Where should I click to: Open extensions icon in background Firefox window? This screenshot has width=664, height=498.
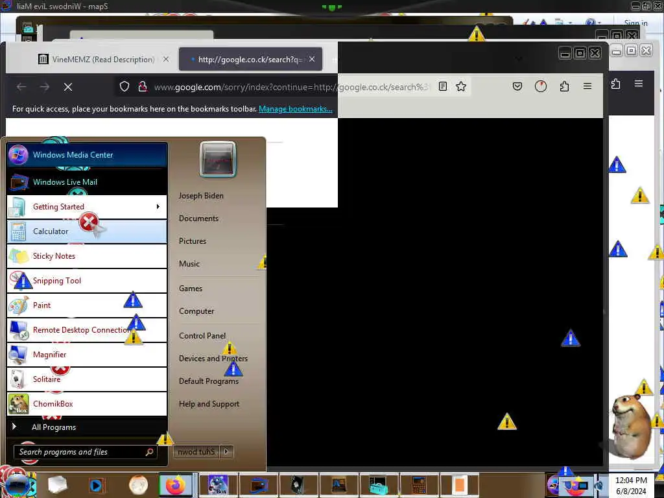point(616,84)
